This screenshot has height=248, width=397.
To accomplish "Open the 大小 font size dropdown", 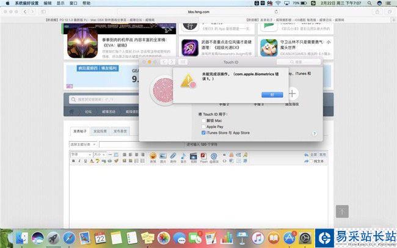I will click(100, 155).
